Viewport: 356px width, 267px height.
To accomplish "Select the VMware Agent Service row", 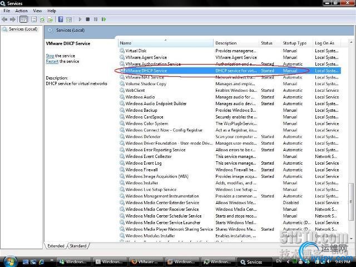I will (x=230, y=57).
